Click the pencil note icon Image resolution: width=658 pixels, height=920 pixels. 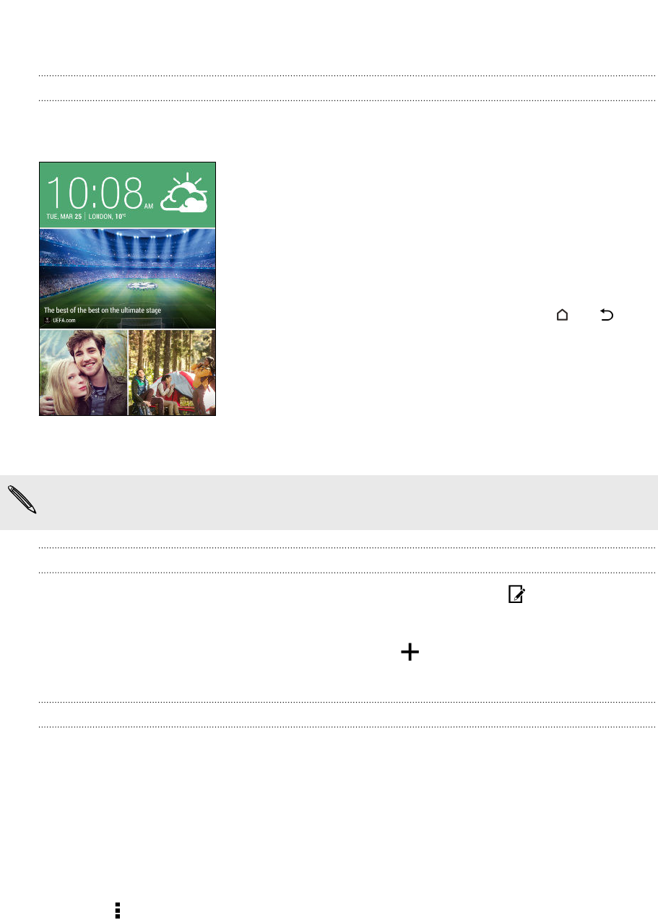pyautogui.click(x=22, y=500)
